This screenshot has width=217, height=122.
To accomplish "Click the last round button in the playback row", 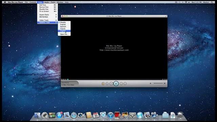I will [x=125, y=84].
